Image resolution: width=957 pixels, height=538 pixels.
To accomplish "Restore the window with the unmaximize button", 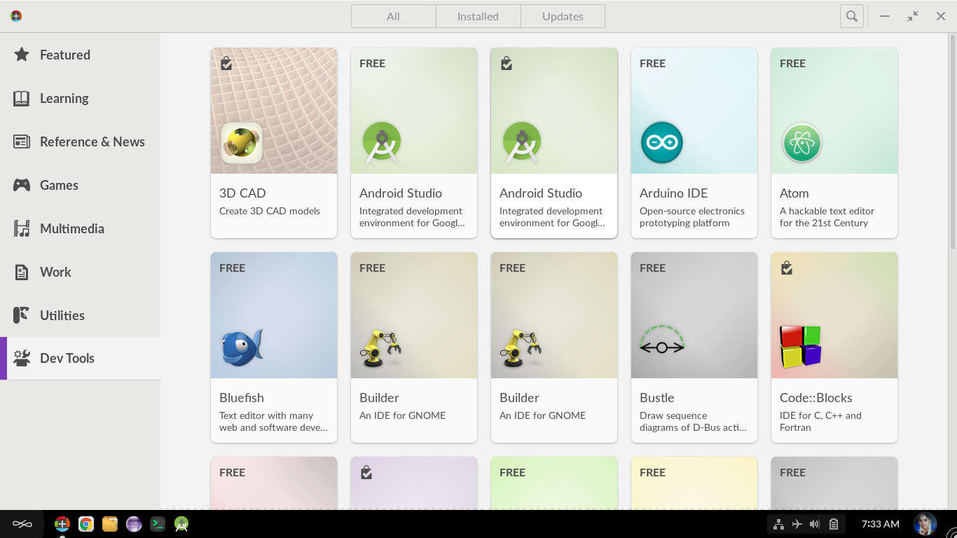I will click(913, 16).
